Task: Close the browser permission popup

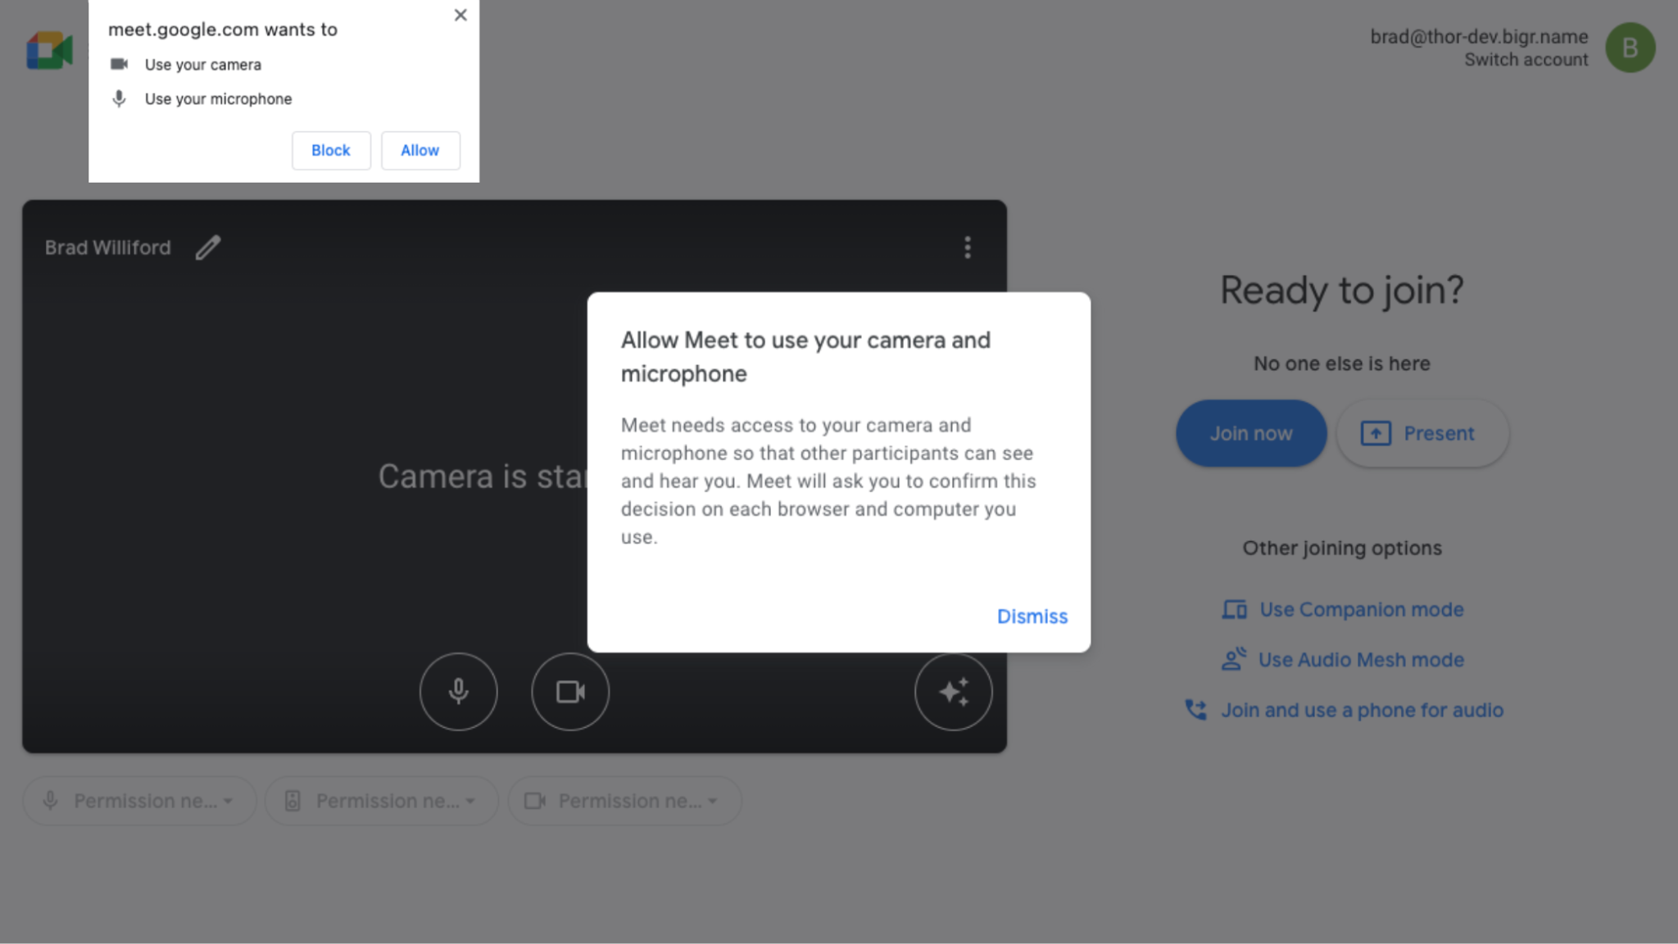Action: tap(460, 15)
